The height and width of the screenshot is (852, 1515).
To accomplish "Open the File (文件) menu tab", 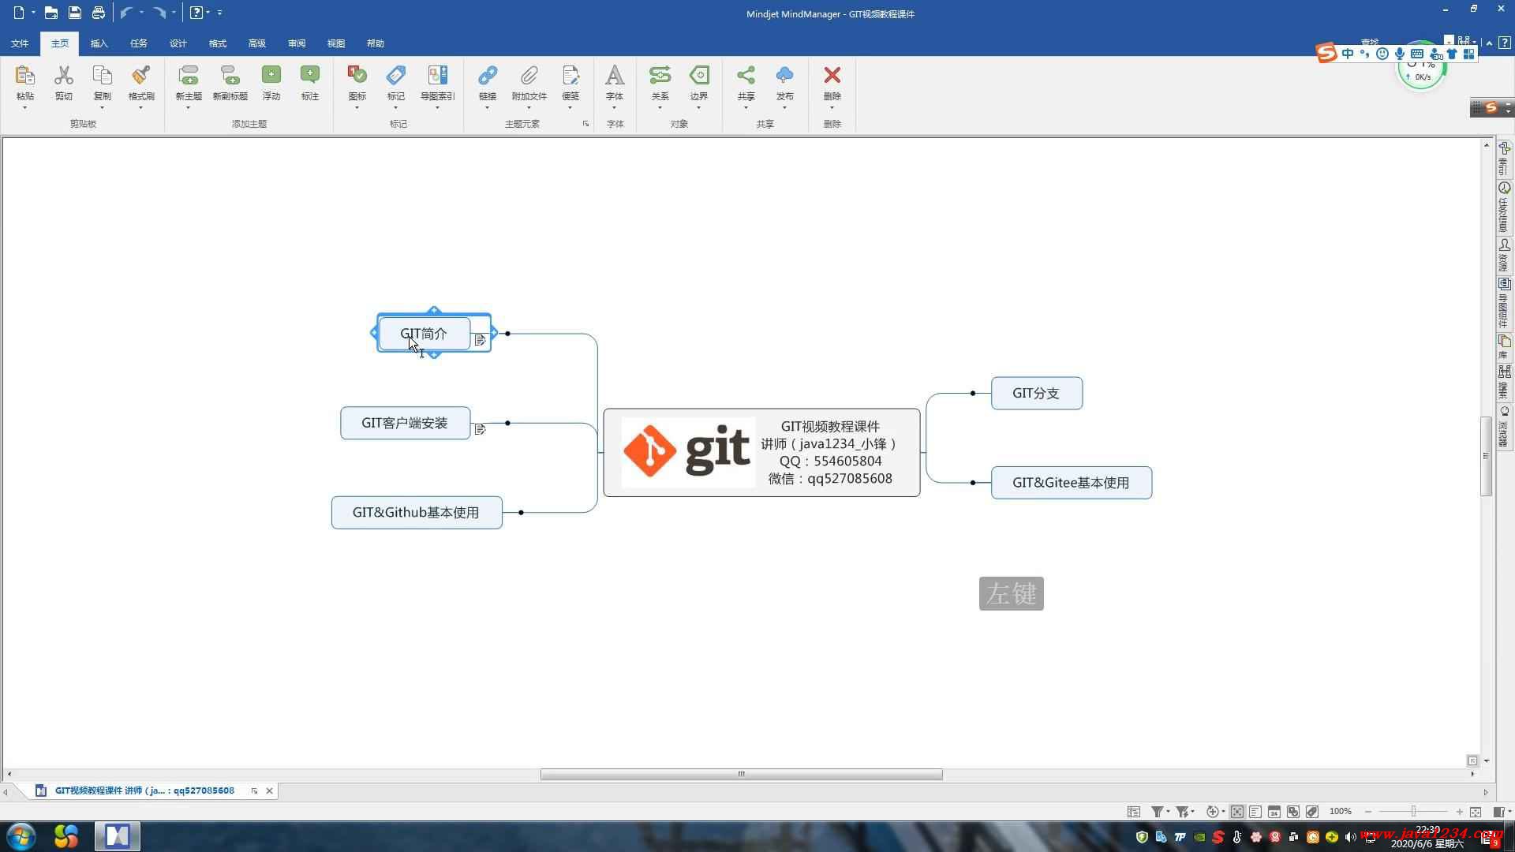I will tap(20, 43).
